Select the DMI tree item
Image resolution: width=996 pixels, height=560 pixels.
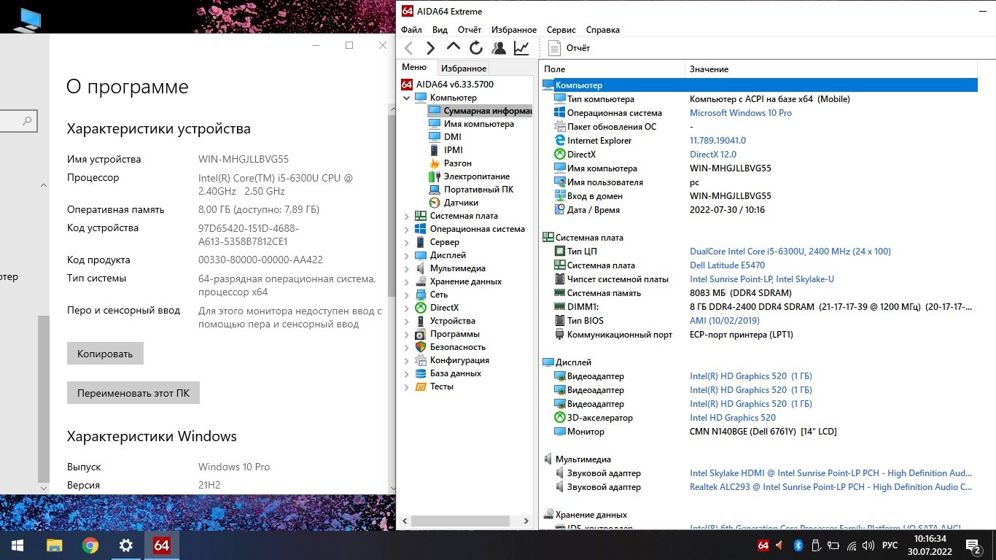pyautogui.click(x=445, y=137)
